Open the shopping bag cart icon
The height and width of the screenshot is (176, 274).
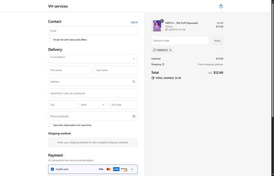pos(221,6)
